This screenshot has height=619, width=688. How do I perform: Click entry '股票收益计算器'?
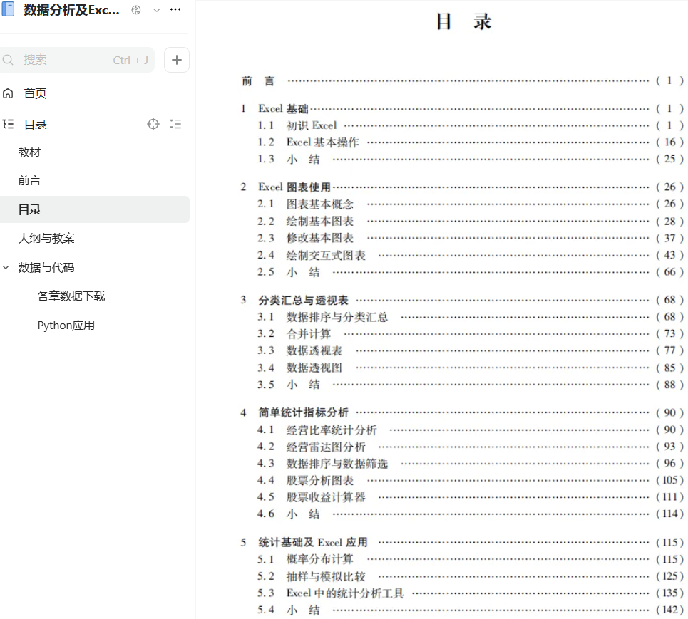[x=326, y=497]
